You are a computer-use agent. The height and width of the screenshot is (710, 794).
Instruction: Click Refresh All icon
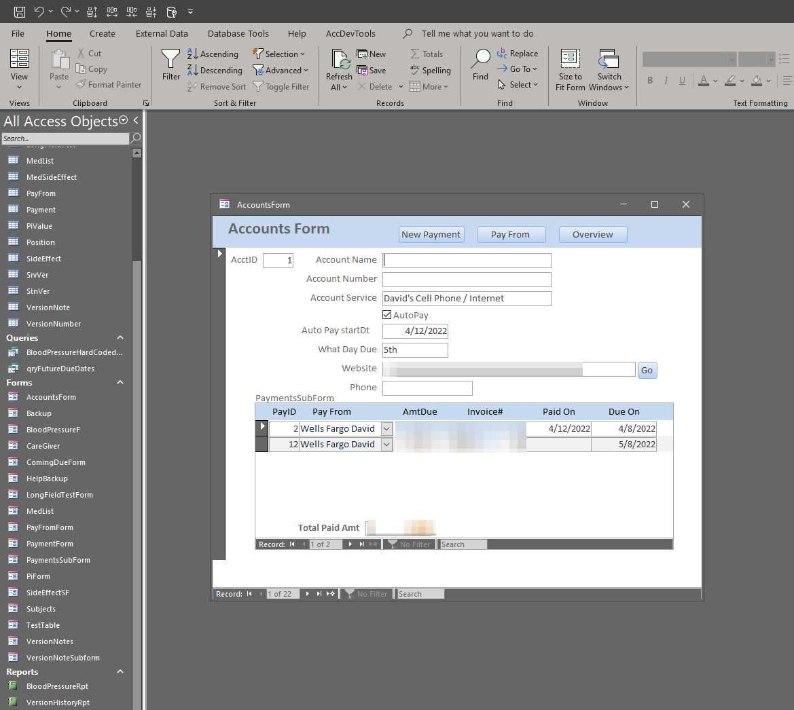coord(340,60)
